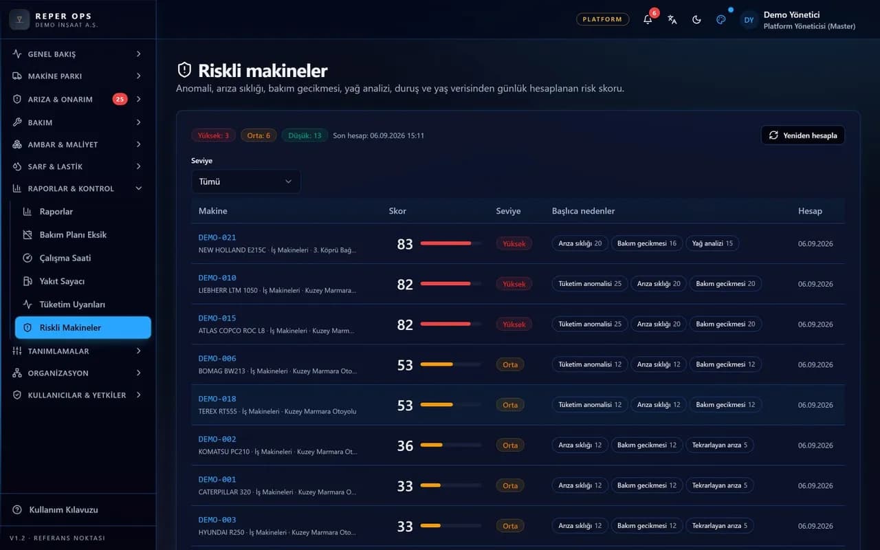Click the Yağ analizi 15 chip
Viewport: 880px width, 550px height.
point(712,243)
